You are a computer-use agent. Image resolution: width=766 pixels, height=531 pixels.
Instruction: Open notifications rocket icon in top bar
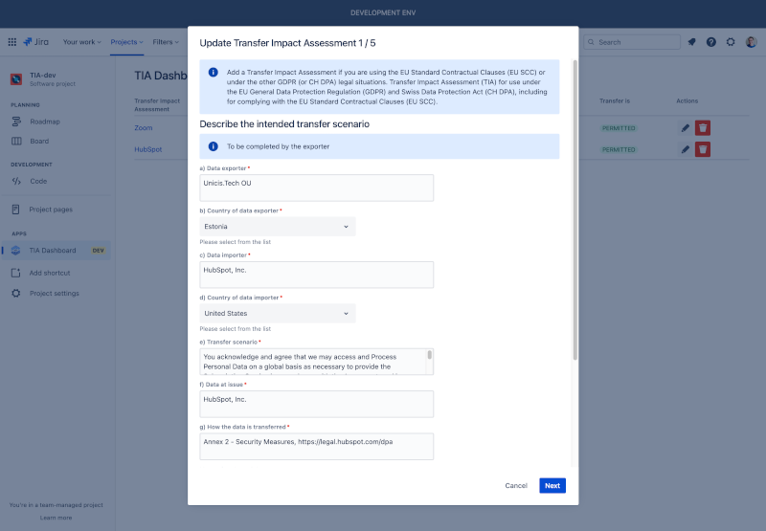691,42
